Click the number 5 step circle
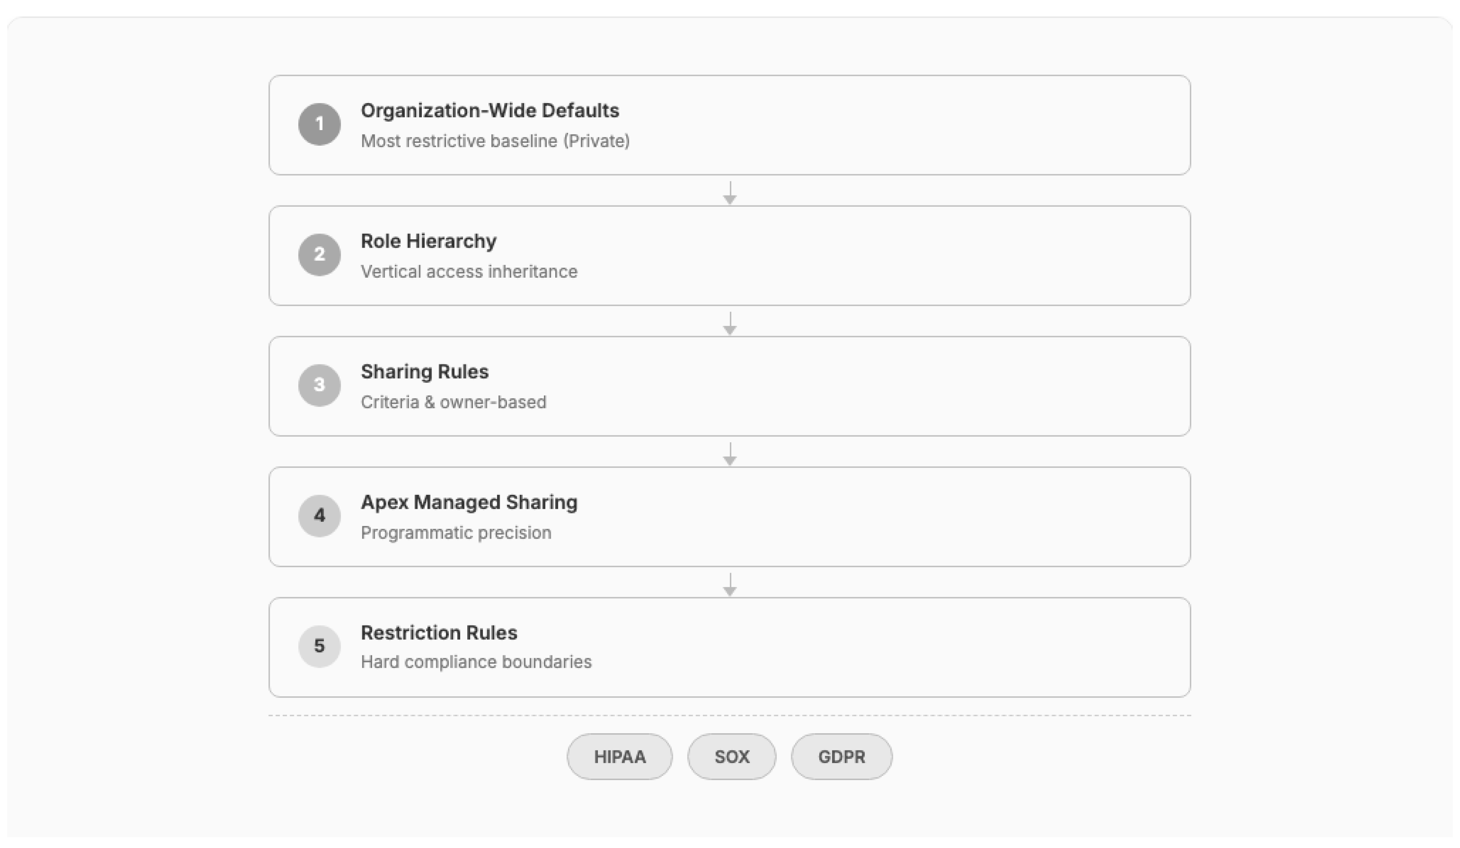This screenshot has width=1460, height=848. click(x=319, y=646)
